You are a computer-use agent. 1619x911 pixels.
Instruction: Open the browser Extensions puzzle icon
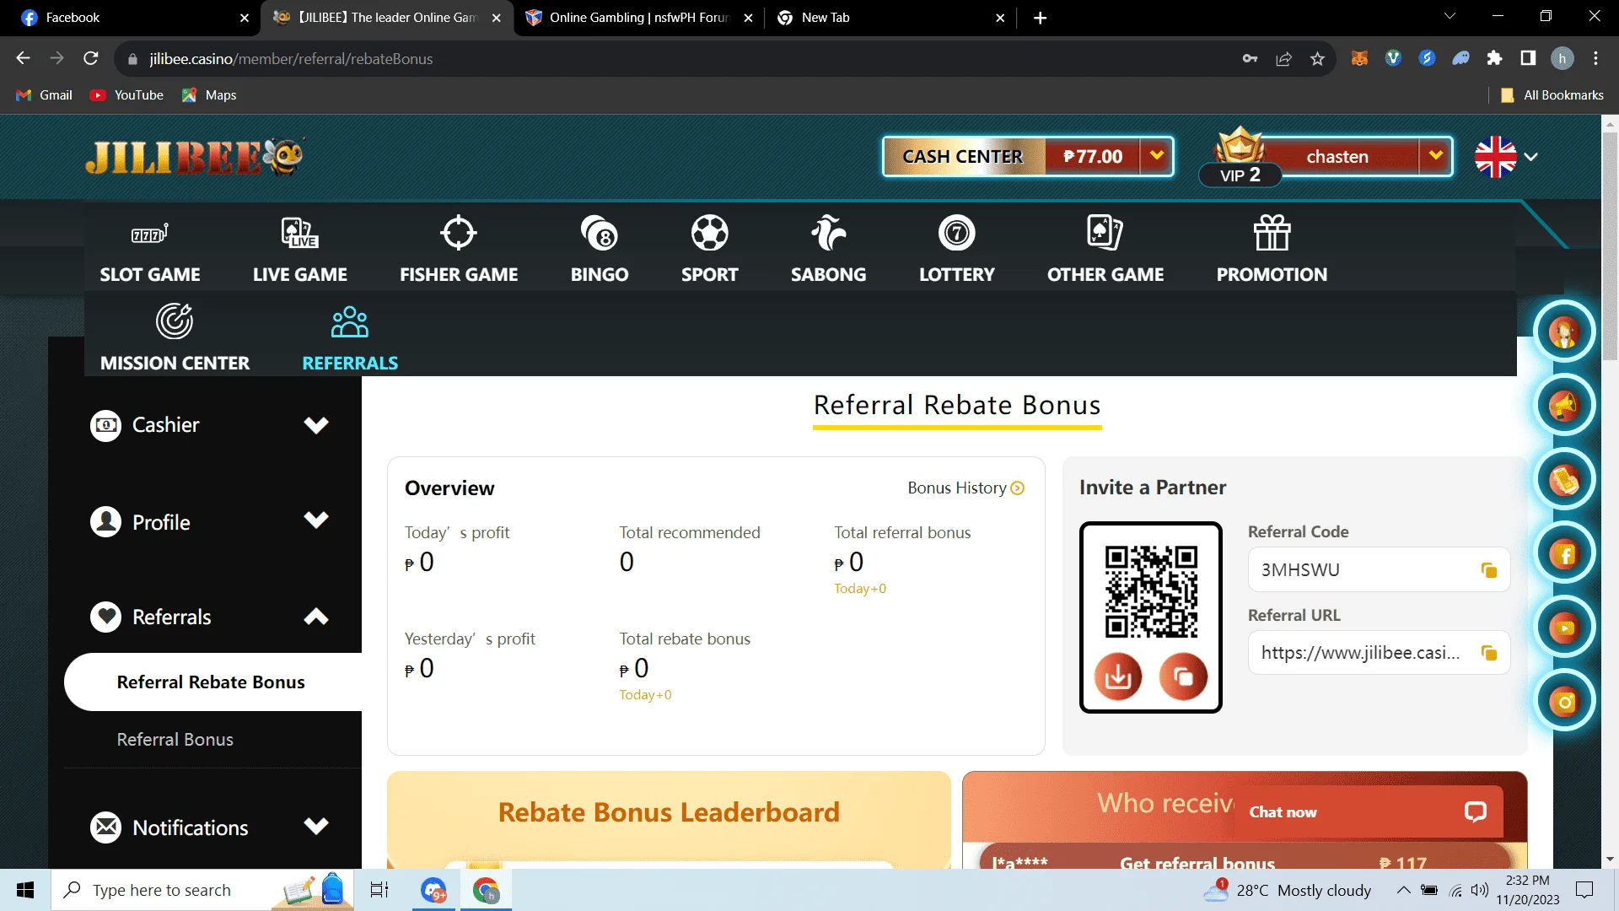1494,58
